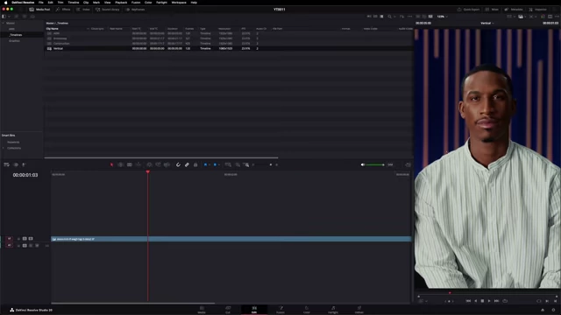561x315 pixels.
Task: Select the Selection Mode arrow tool
Action: pos(111,164)
